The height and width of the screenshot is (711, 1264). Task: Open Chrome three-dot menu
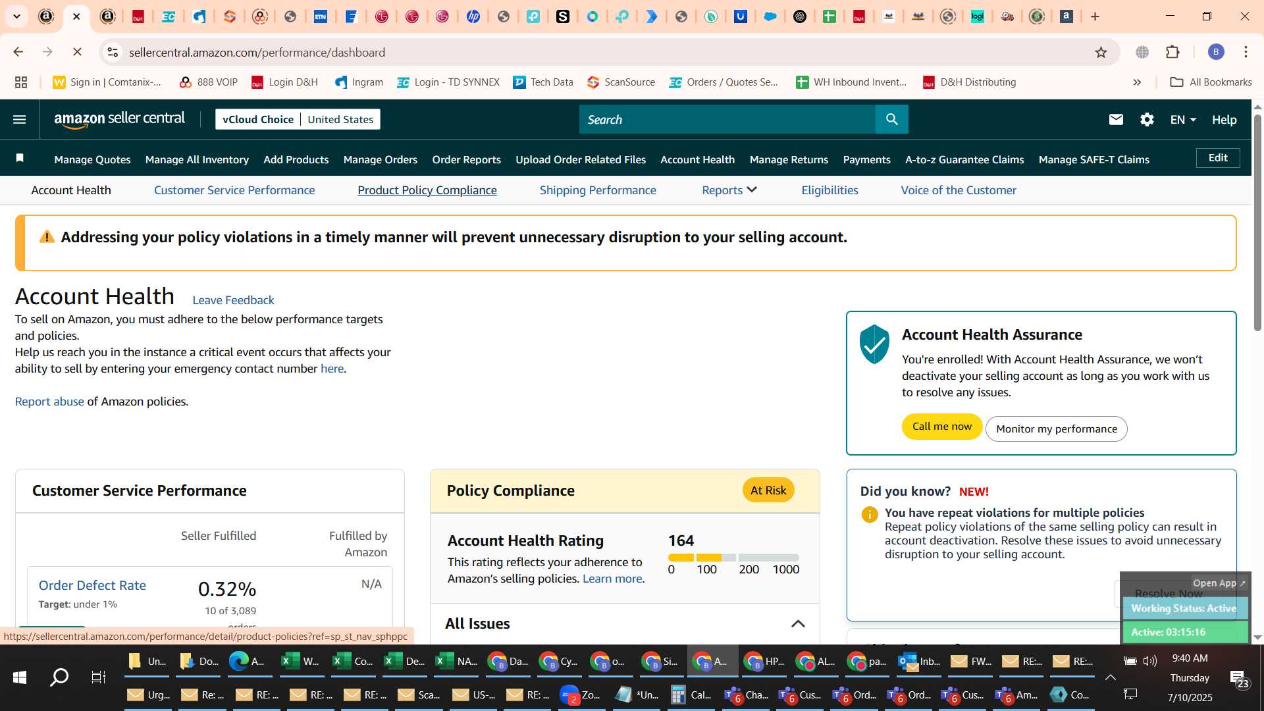[x=1246, y=52]
